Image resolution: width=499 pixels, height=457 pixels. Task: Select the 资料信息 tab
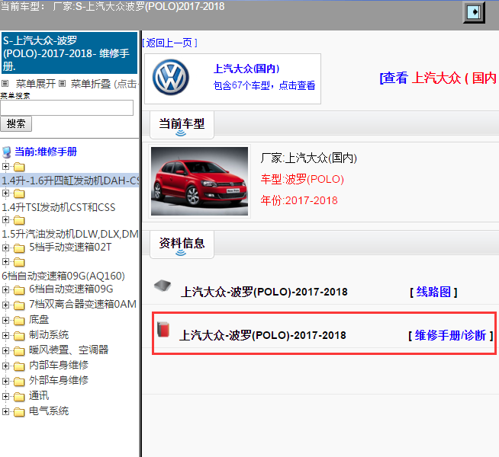182,244
